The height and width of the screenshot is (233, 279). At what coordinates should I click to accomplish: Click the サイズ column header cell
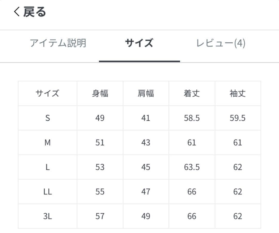pos(47,93)
